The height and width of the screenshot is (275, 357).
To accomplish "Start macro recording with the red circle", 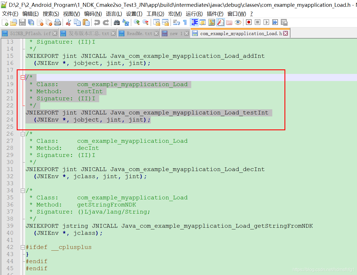I will 249,22.
